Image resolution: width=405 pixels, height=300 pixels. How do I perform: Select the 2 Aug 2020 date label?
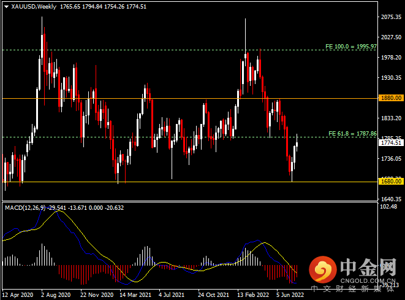click(x=56, y=295)
